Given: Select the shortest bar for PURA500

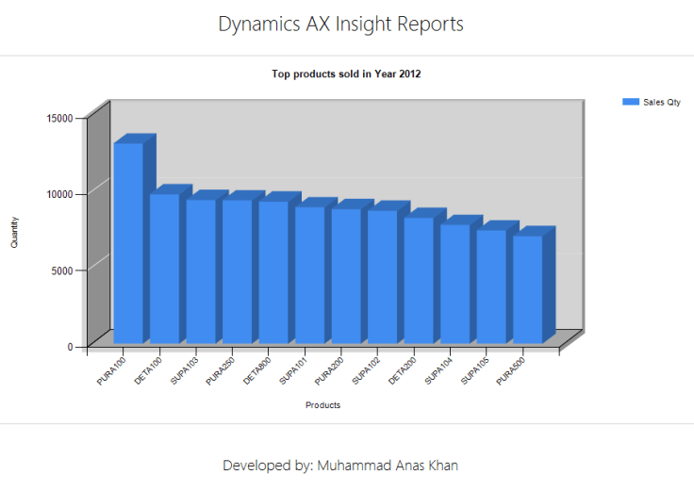Looking at the screenshot, I should (527, 288).
